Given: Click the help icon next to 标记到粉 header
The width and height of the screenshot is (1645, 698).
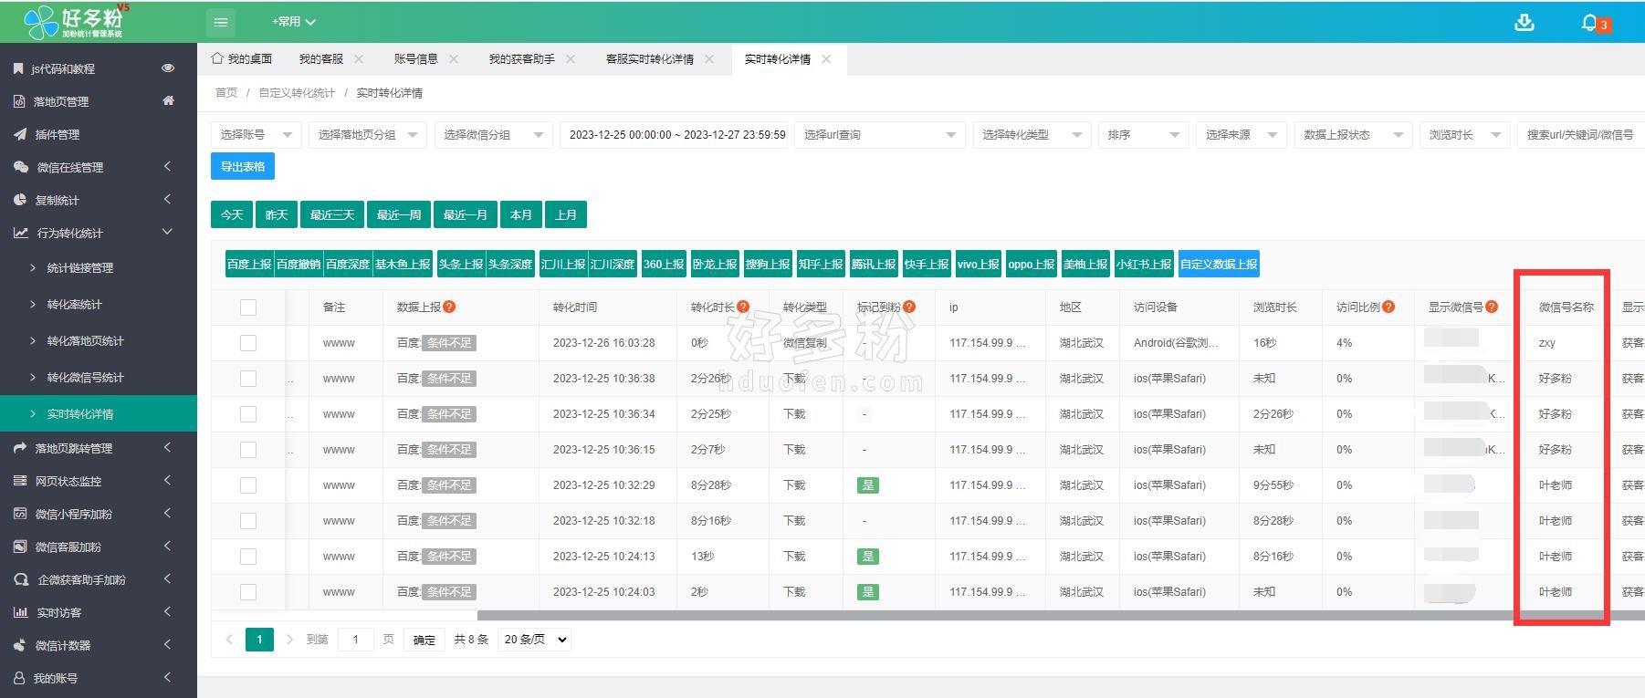Looking at the screenshot, I should (909, 307).
